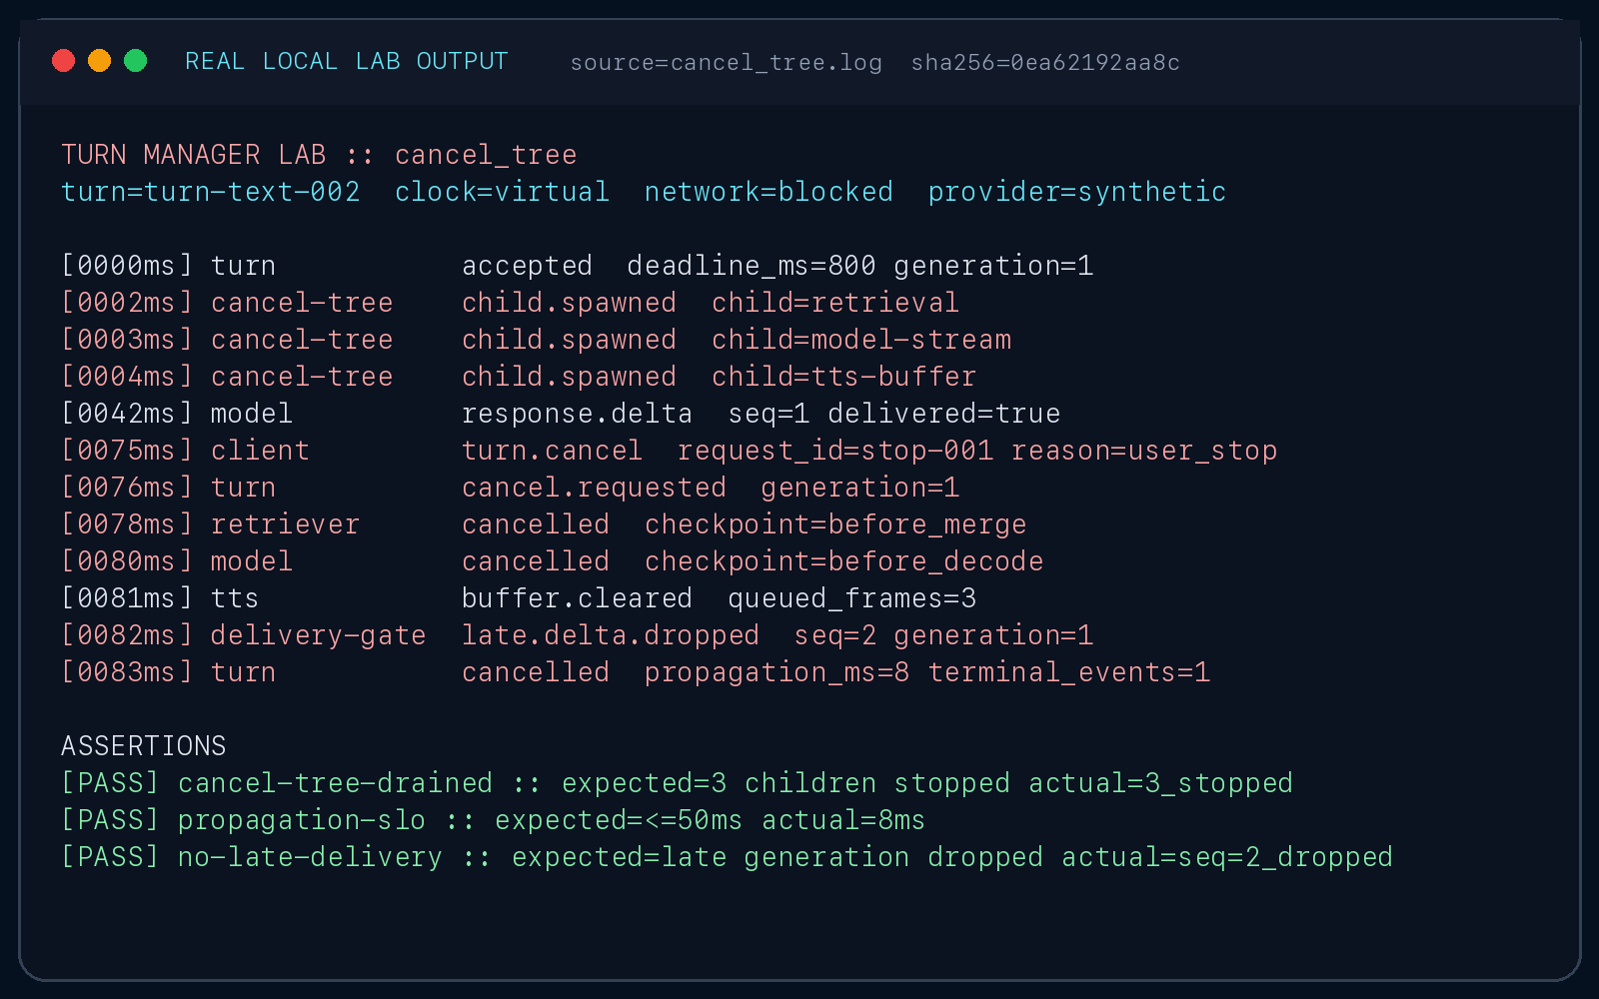Click the green maximize window dot

(136, 61)
